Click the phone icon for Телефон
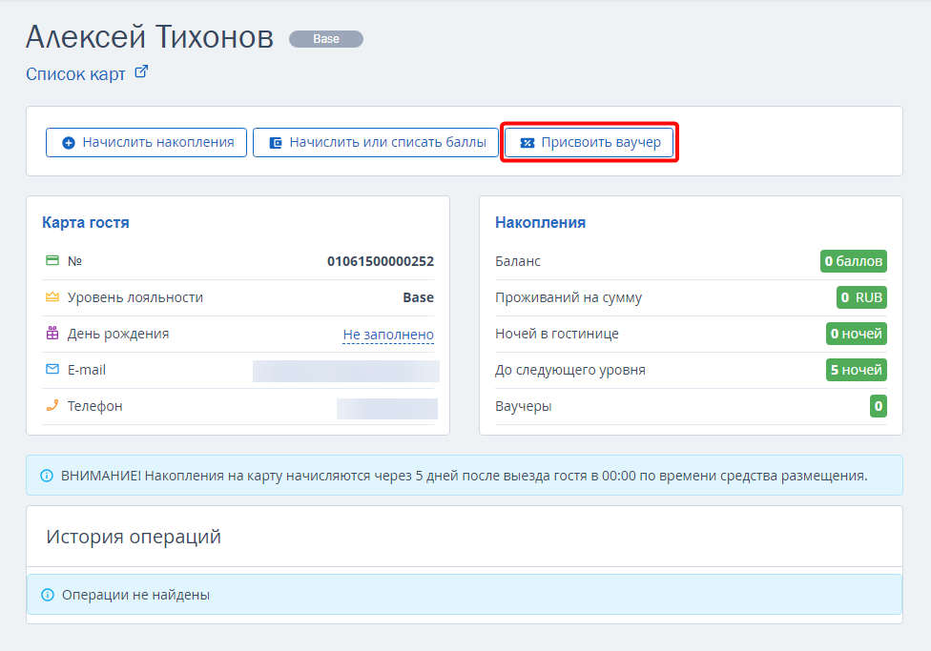 tap(52, 405)
